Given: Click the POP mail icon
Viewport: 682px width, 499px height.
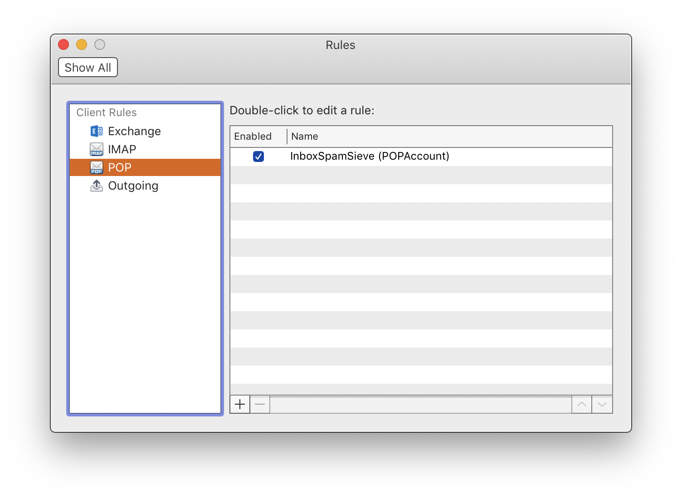Looking at the screenshot, I should [96, 167].
